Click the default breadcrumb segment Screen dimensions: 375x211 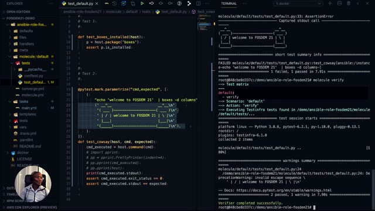131,12
